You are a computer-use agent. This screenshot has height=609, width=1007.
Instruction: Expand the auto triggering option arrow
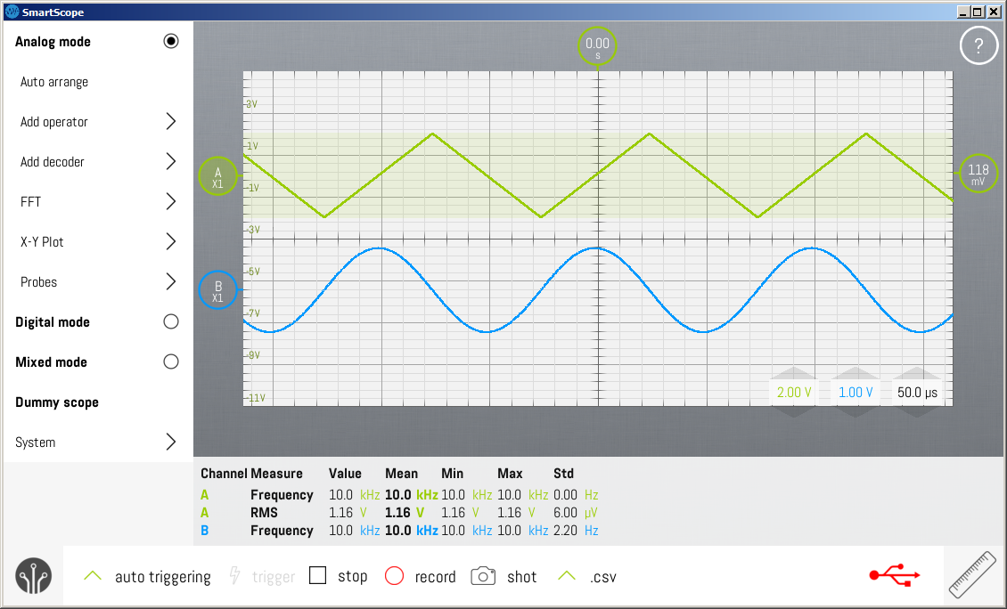tap(93, 576)
